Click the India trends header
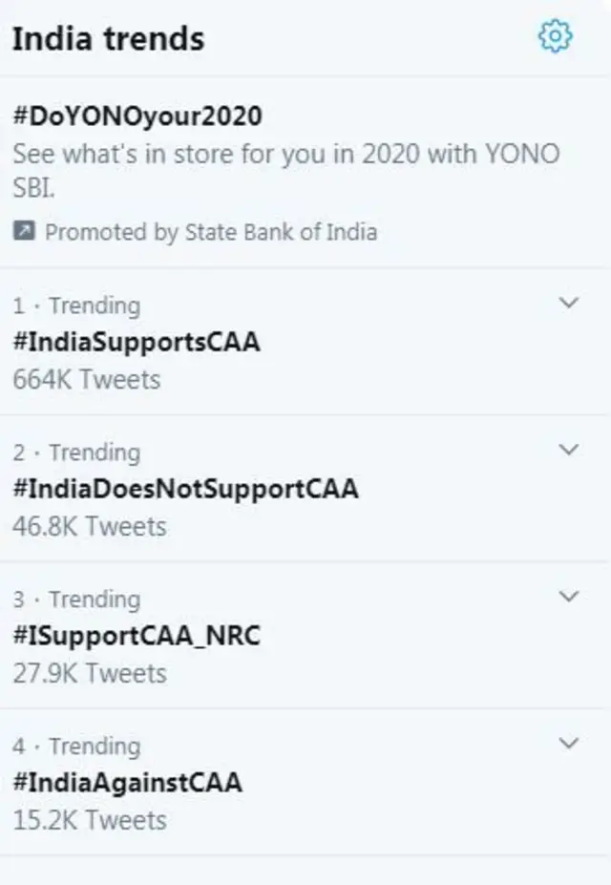 pos(108,38)
